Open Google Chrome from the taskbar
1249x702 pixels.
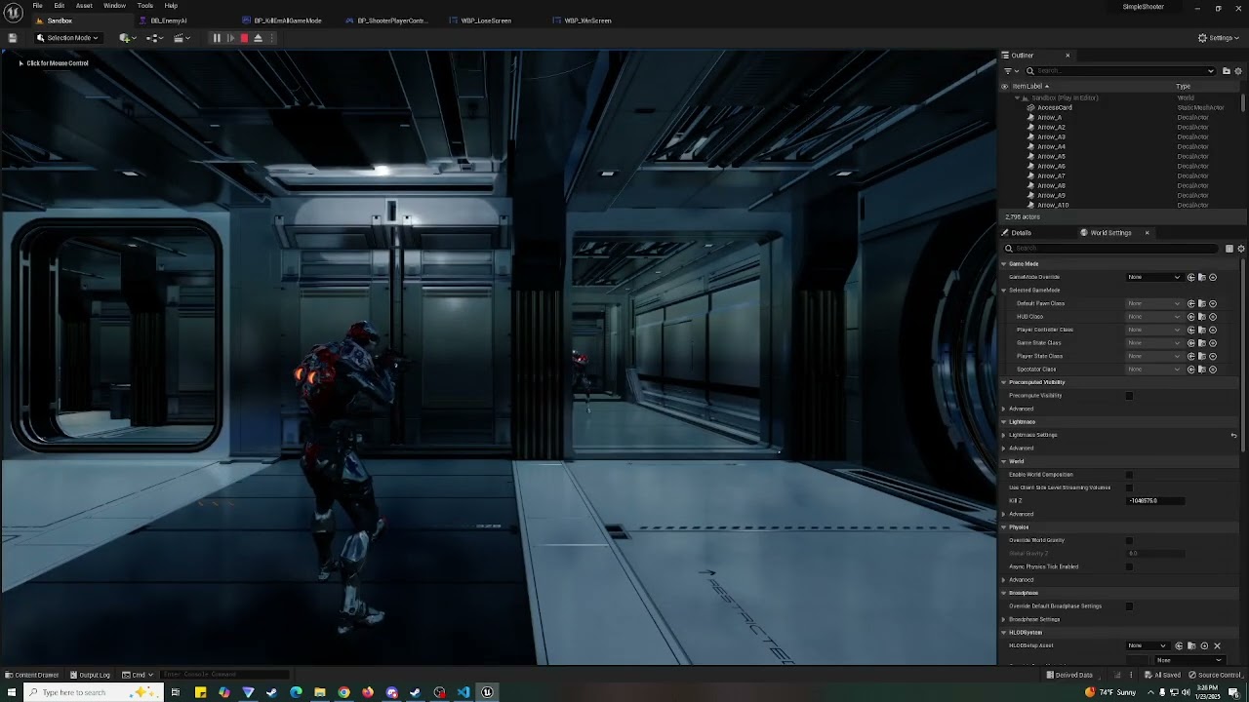coord(343,692)
